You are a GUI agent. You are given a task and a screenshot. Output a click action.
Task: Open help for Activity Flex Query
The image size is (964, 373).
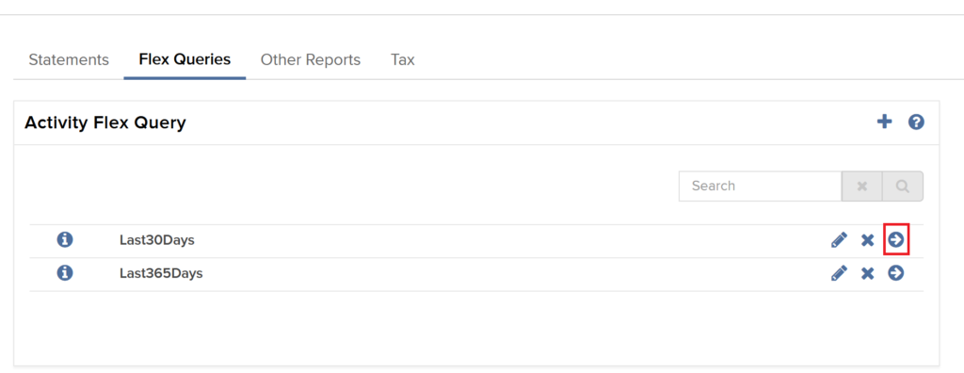coord(916,122)
